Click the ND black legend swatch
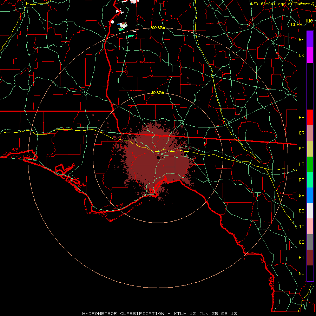This screenshot has width=316, height=316. (310, 273)
